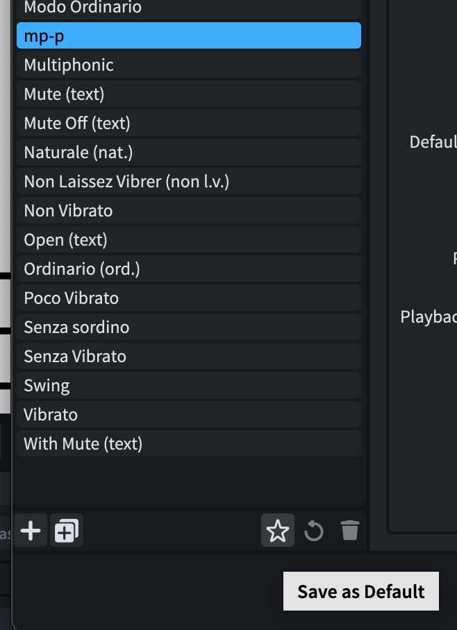This screenshot has height=630, width=457.
Task: Click the plus icon to add new technique
Action: coord(31,531)
